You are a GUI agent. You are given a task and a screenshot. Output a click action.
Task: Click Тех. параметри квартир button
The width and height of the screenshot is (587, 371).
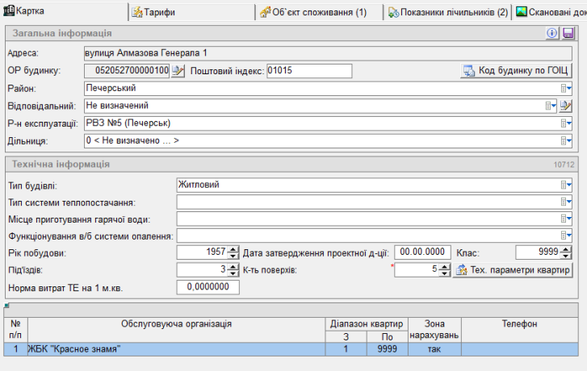pyautogui.click(x=513, y=269)
